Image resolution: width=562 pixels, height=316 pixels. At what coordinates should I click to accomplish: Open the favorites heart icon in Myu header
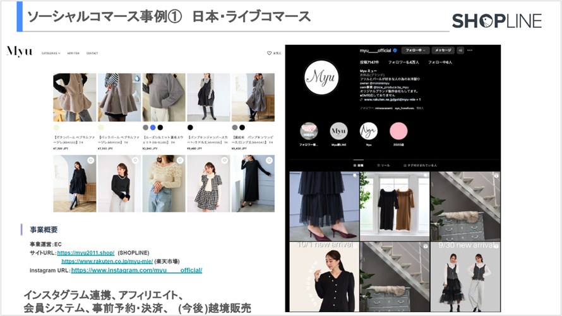click(x=269, y=53)
